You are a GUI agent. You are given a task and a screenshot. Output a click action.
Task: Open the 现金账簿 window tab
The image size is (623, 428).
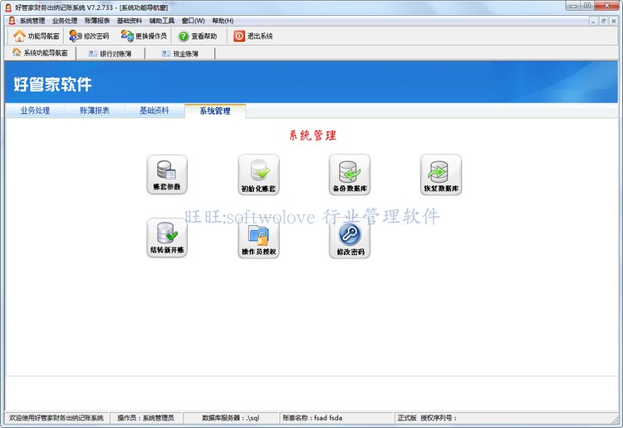(180, 53)
